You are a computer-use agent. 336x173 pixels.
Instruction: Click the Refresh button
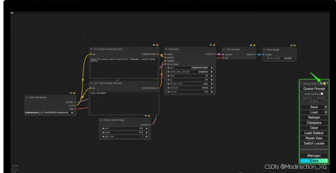click(314, 118)
